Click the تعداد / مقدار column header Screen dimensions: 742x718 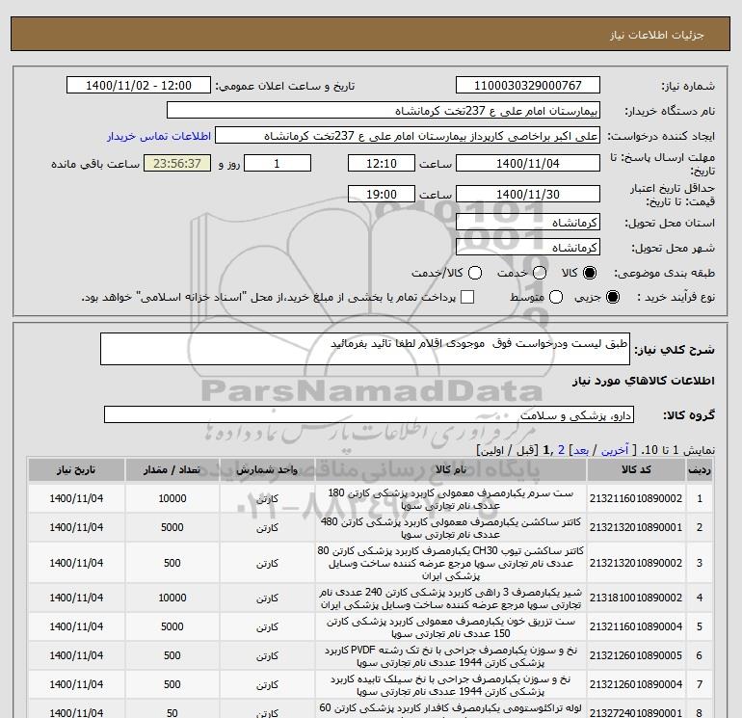point(172,470)
